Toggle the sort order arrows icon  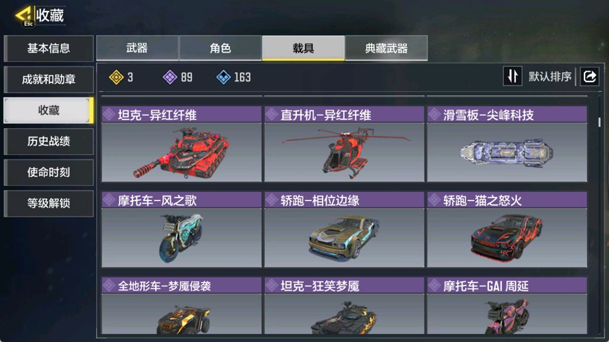pos(512,76)
